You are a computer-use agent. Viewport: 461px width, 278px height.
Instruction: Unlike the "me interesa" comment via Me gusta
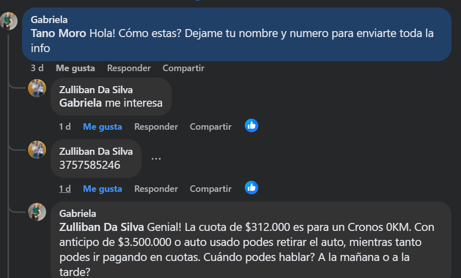pyautogui.click(x=102, y=127)
